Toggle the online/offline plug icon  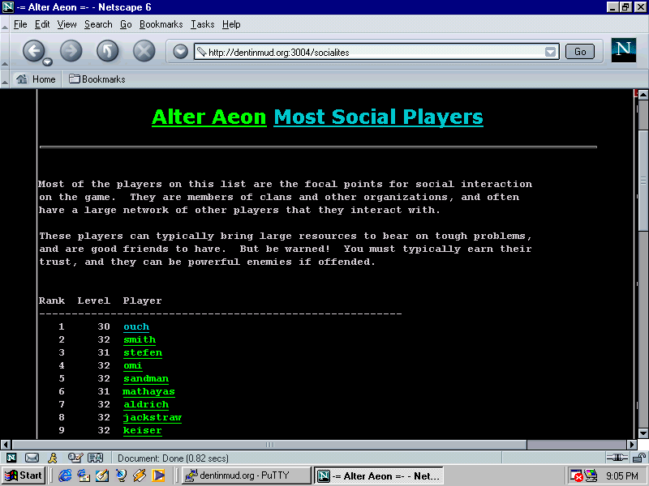pos(617,458)
